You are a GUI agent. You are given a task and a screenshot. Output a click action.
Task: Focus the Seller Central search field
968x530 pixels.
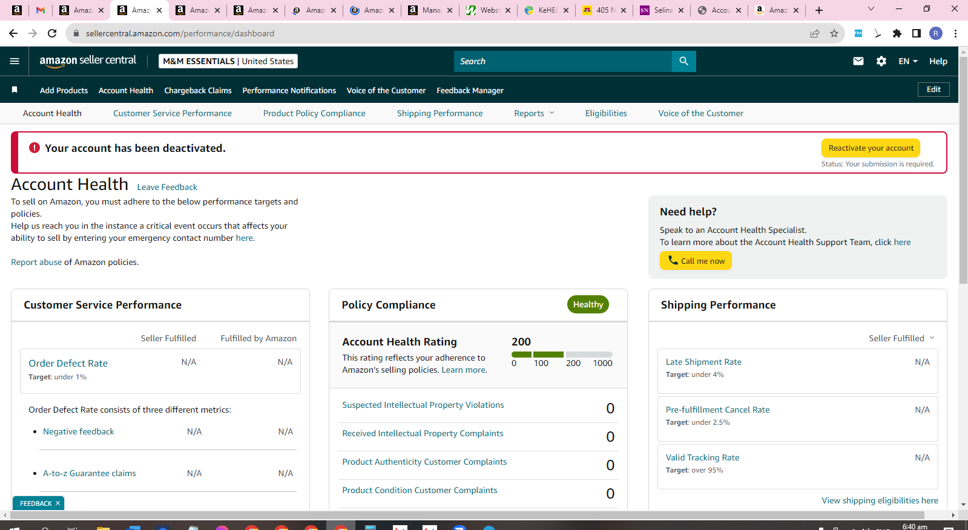point(563,61)
